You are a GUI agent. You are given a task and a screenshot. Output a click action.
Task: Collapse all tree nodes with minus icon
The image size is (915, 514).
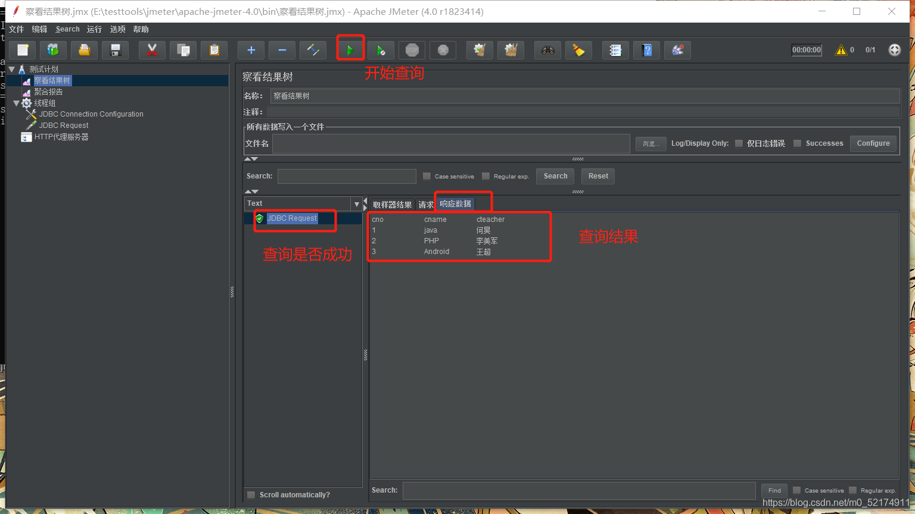point(282,51)
